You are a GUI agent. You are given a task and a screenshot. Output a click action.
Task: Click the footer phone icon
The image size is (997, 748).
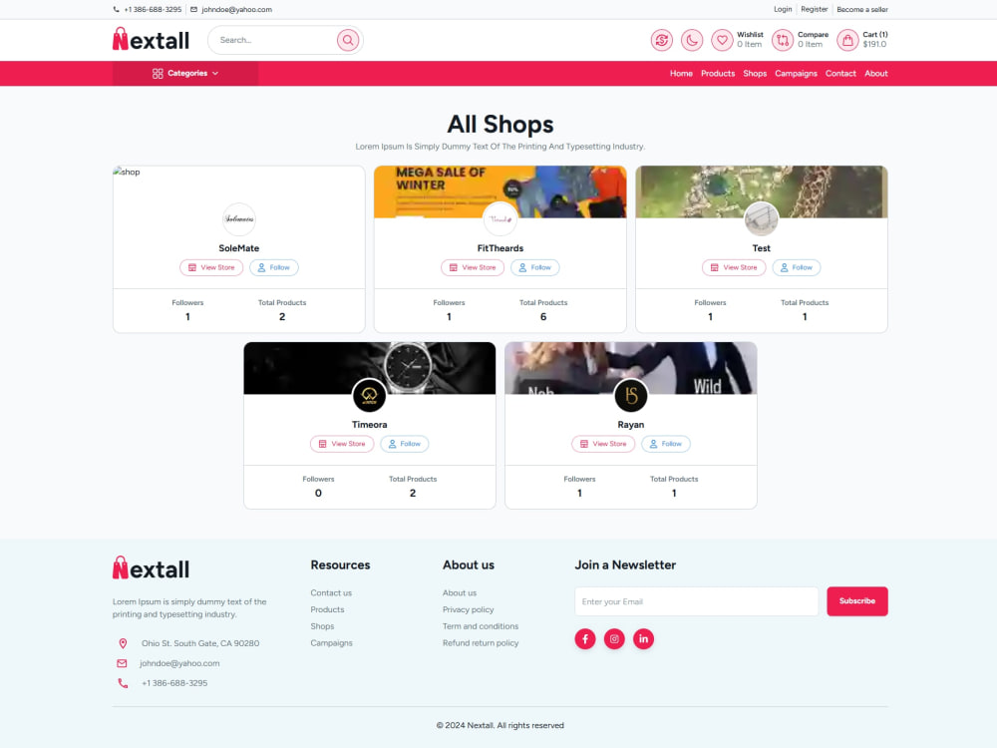tap(123, 683)
